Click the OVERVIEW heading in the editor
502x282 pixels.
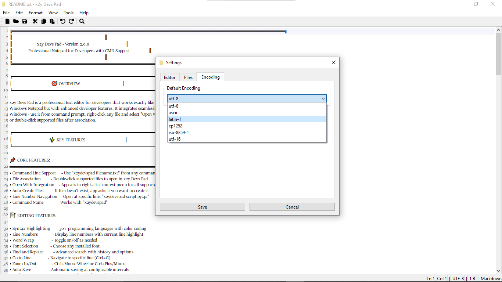tap(69, 84)
